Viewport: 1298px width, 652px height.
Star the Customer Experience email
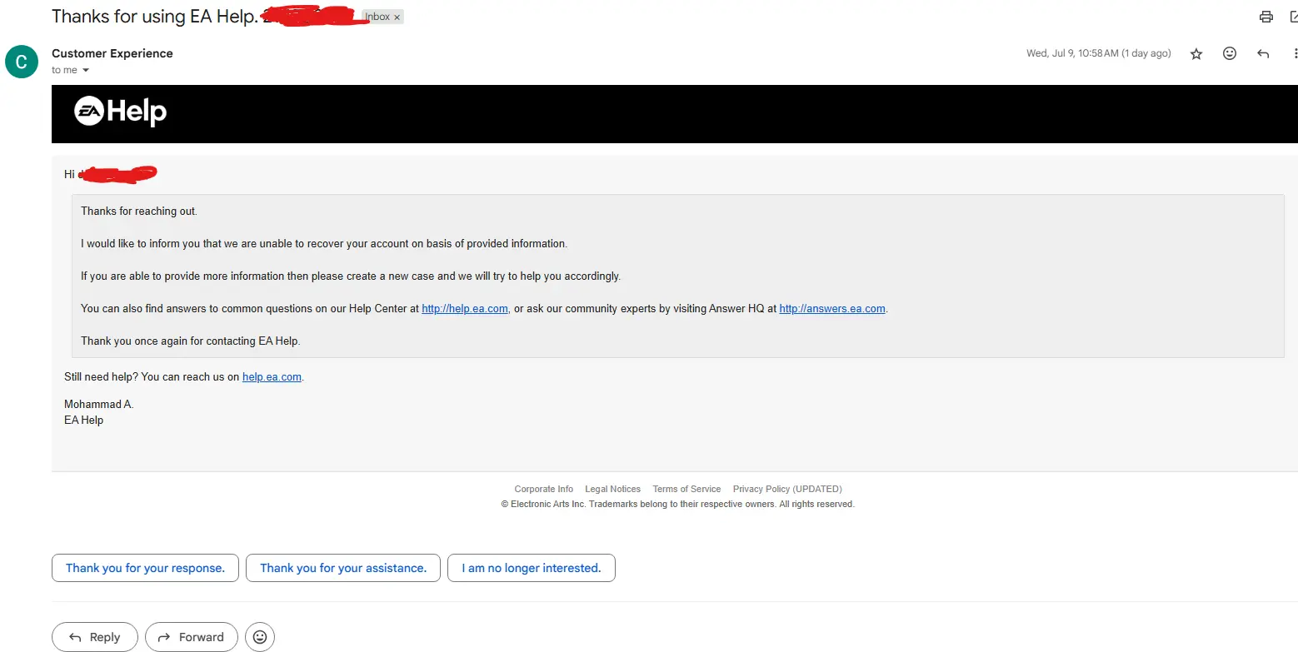1196,53
